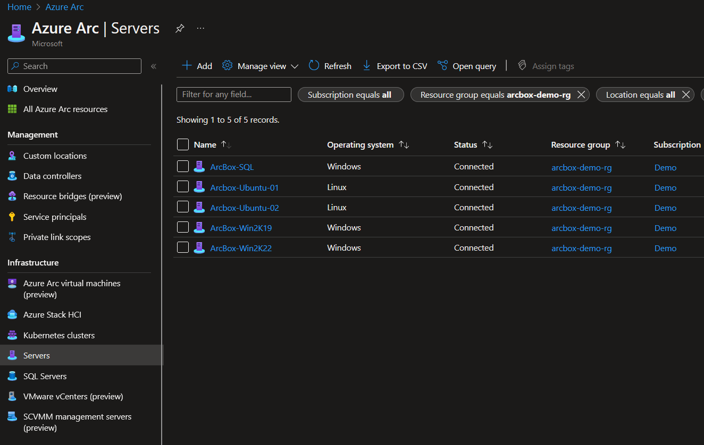Screen dimensions: 704x445
Task: Click the Export to CSV download icon
Action: coord(366,65)
